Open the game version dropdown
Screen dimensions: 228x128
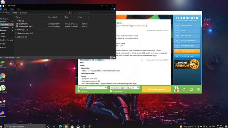coord(124,88)
